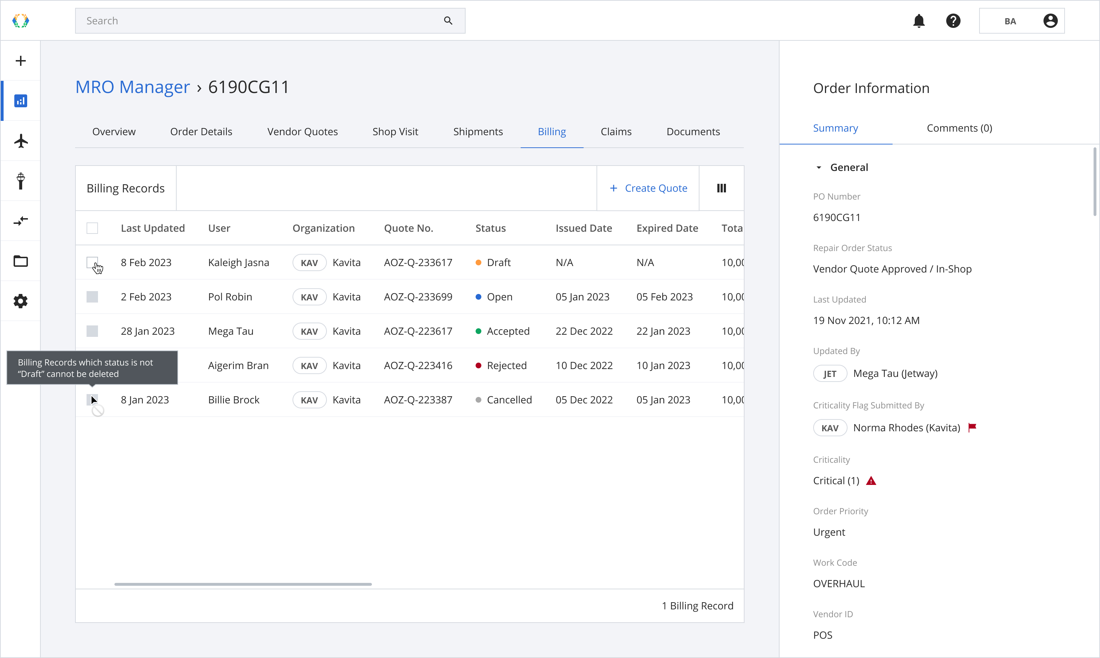
Task: Click the KAV badge next to Norma Rhodes
Action: [830, 428]
